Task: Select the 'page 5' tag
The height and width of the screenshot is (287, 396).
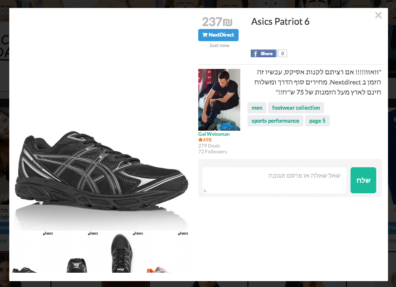Action: tap(317, 121)
